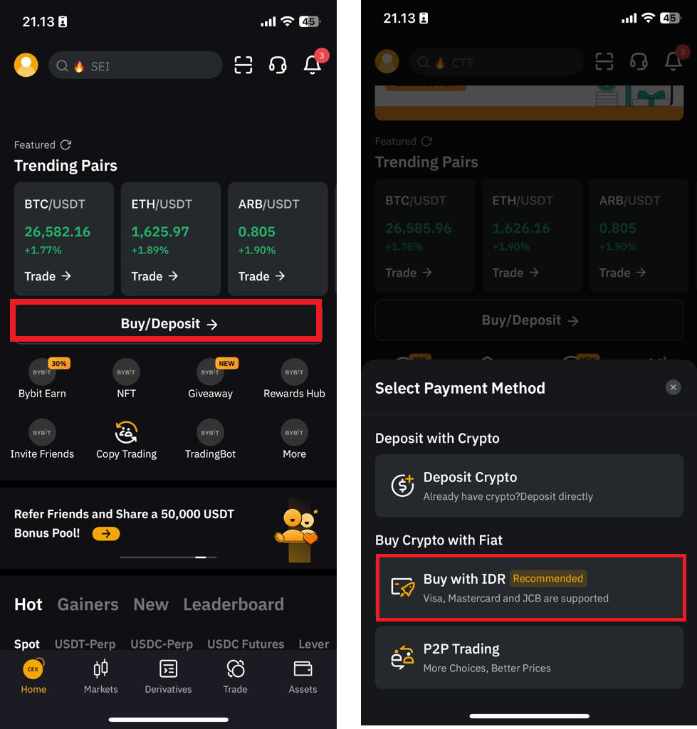Close the Select Payment Method sheet

coord(673,387)
